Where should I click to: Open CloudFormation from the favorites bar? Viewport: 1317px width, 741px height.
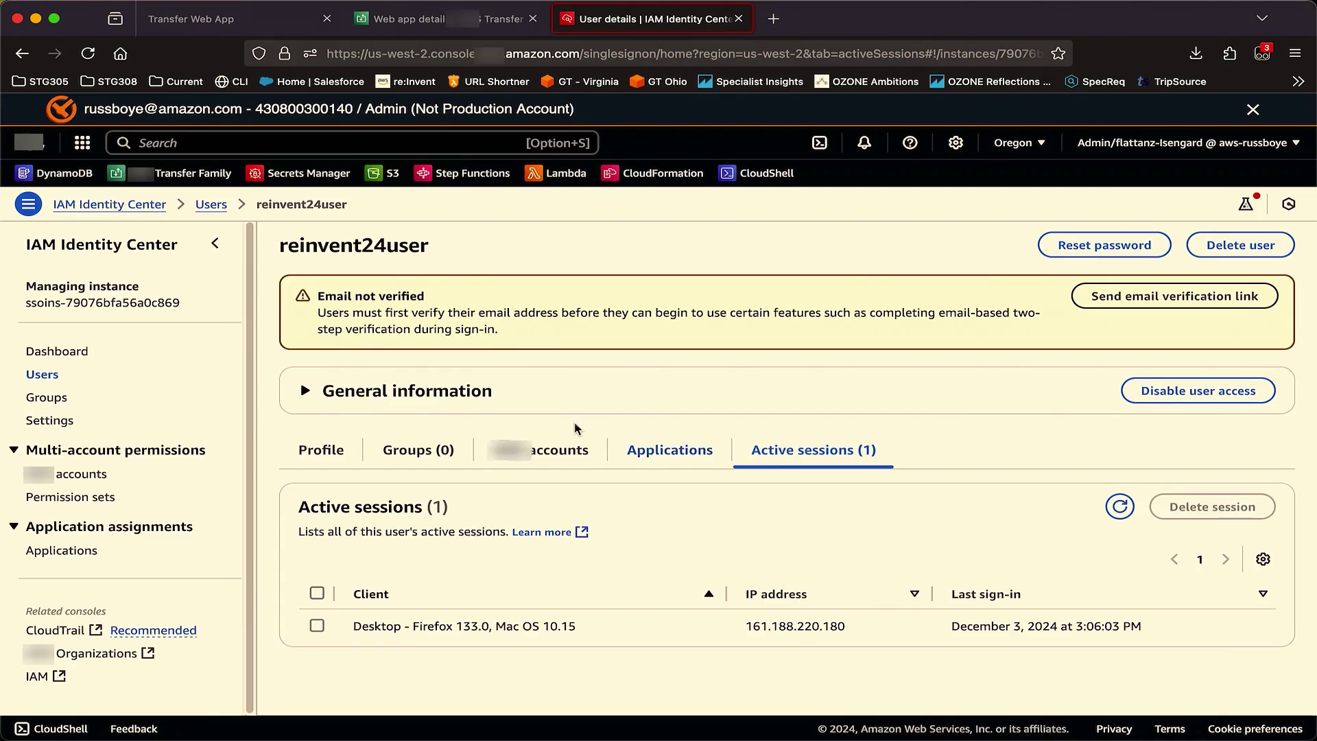(x=652, y=173)
